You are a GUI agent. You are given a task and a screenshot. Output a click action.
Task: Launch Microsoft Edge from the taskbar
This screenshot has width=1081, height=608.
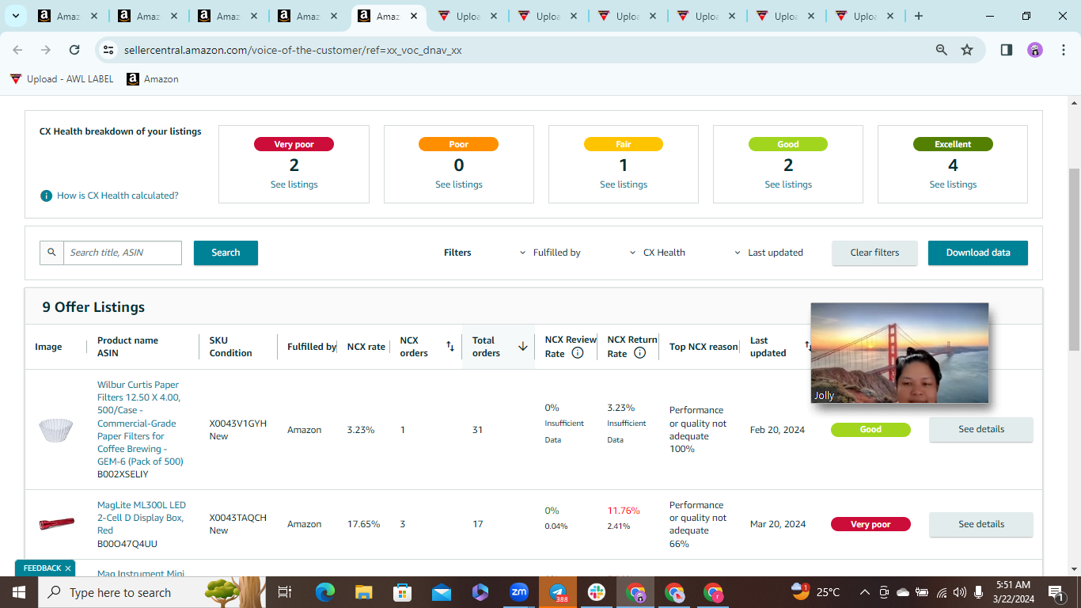tap(325, 592)
